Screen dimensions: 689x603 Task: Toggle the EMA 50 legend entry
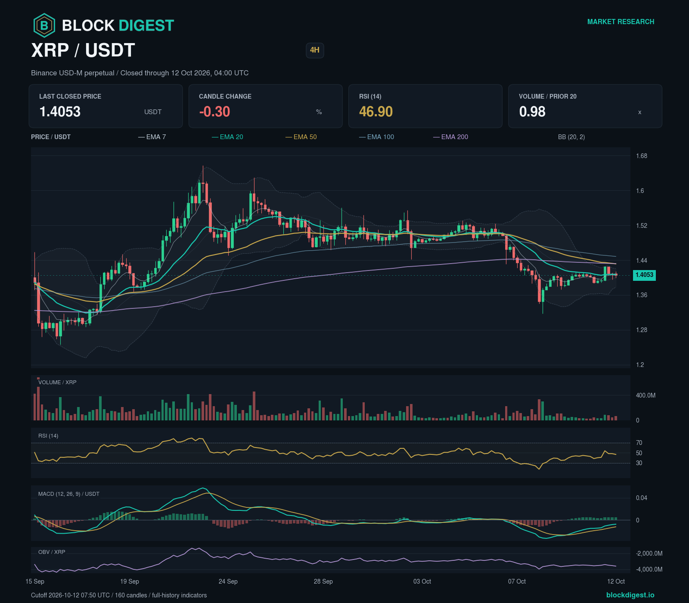click(301, 137)
